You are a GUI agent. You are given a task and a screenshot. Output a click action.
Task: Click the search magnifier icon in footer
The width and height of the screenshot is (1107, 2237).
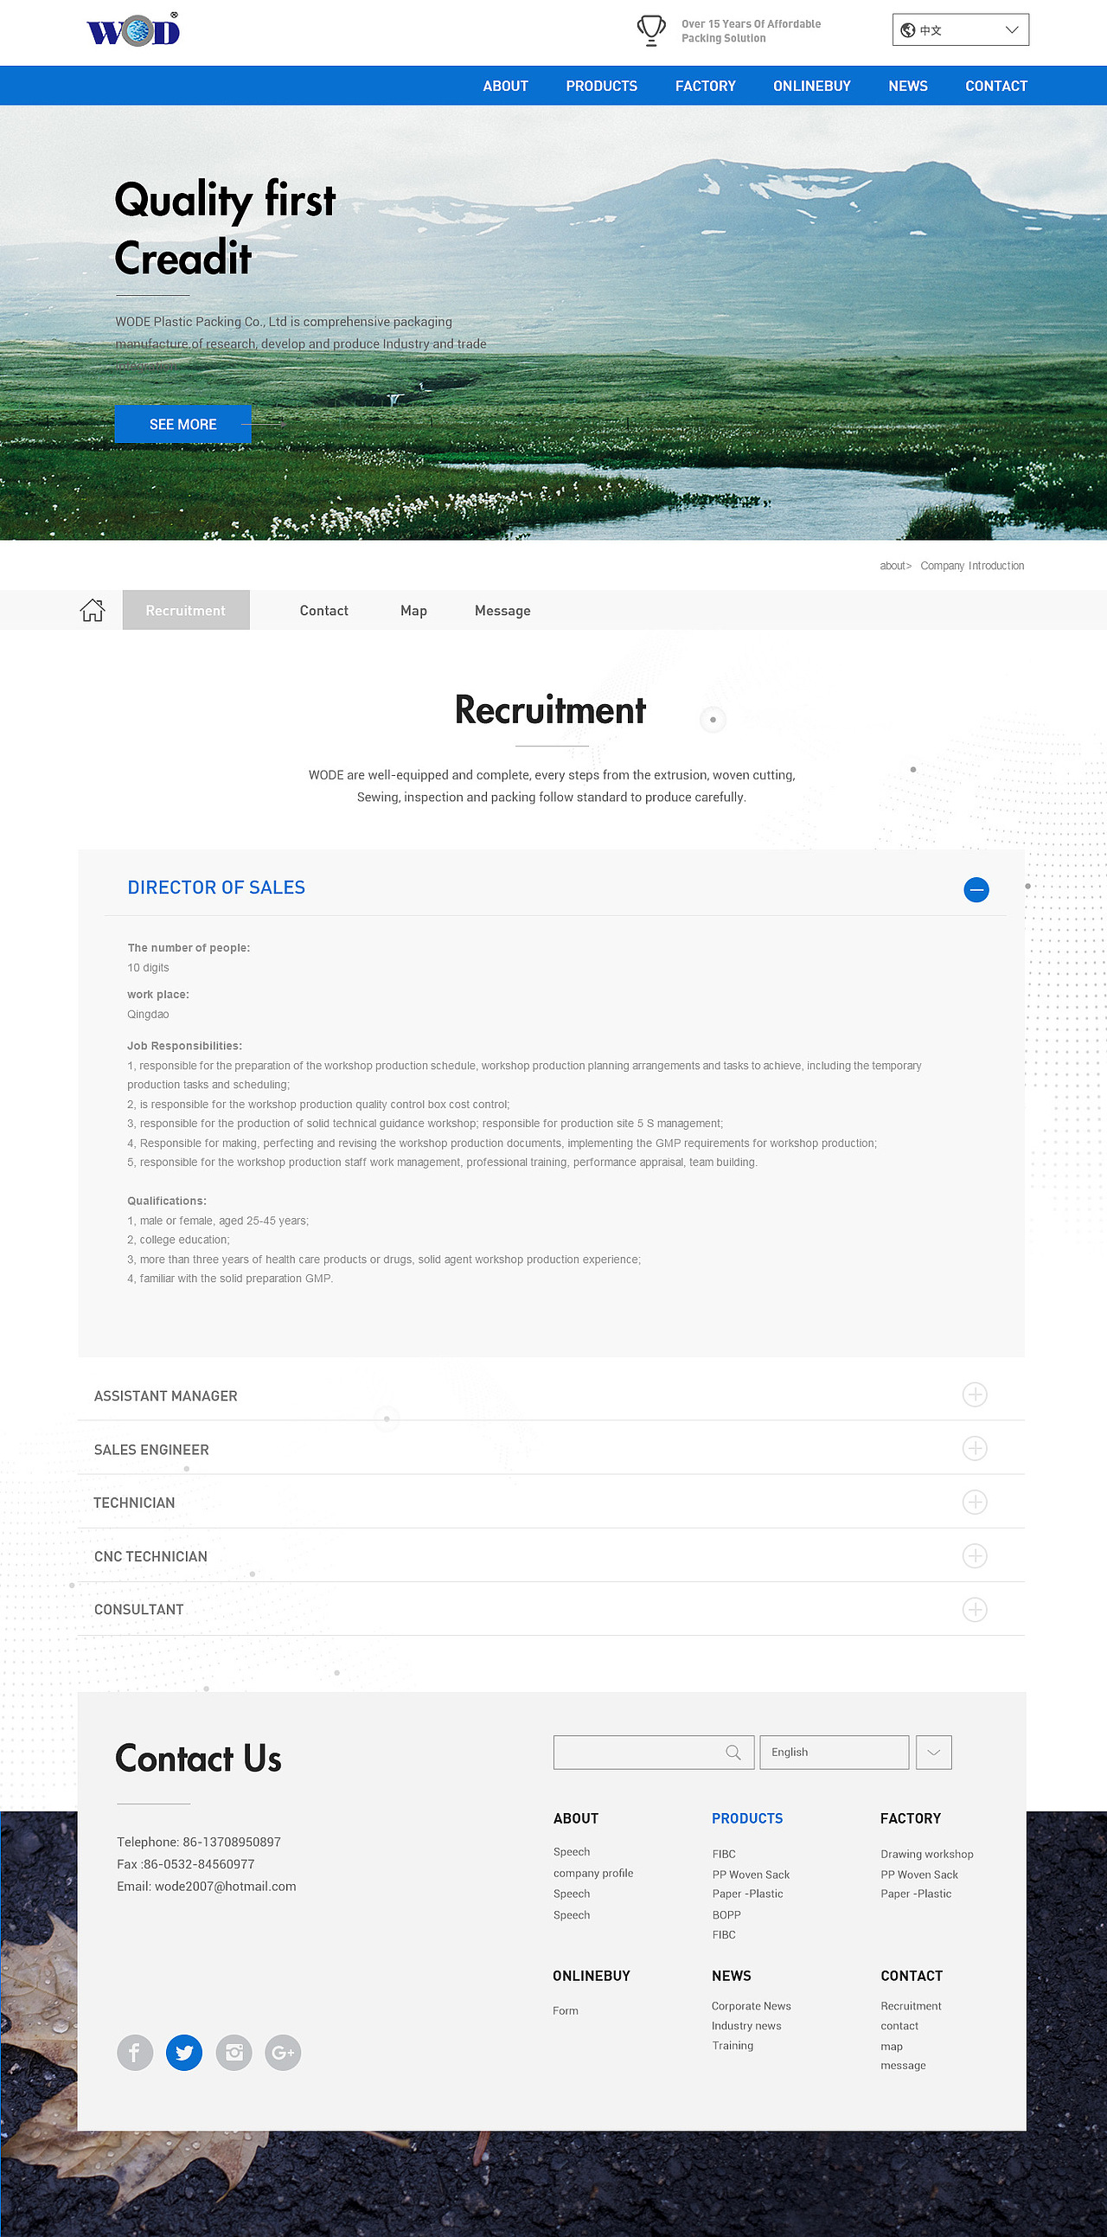click(733, 1753)
